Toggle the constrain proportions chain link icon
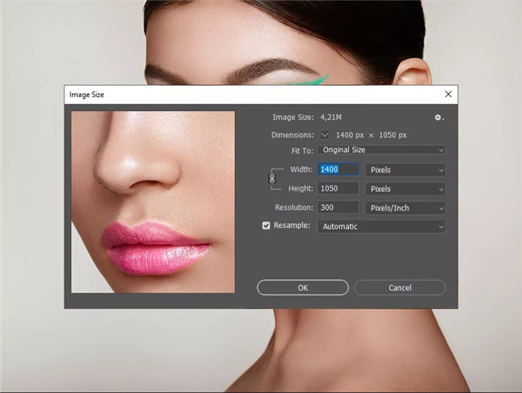Screen dimensions: 522x393 coord(272,178)
